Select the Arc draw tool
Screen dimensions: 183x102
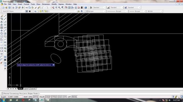(5, 31)
